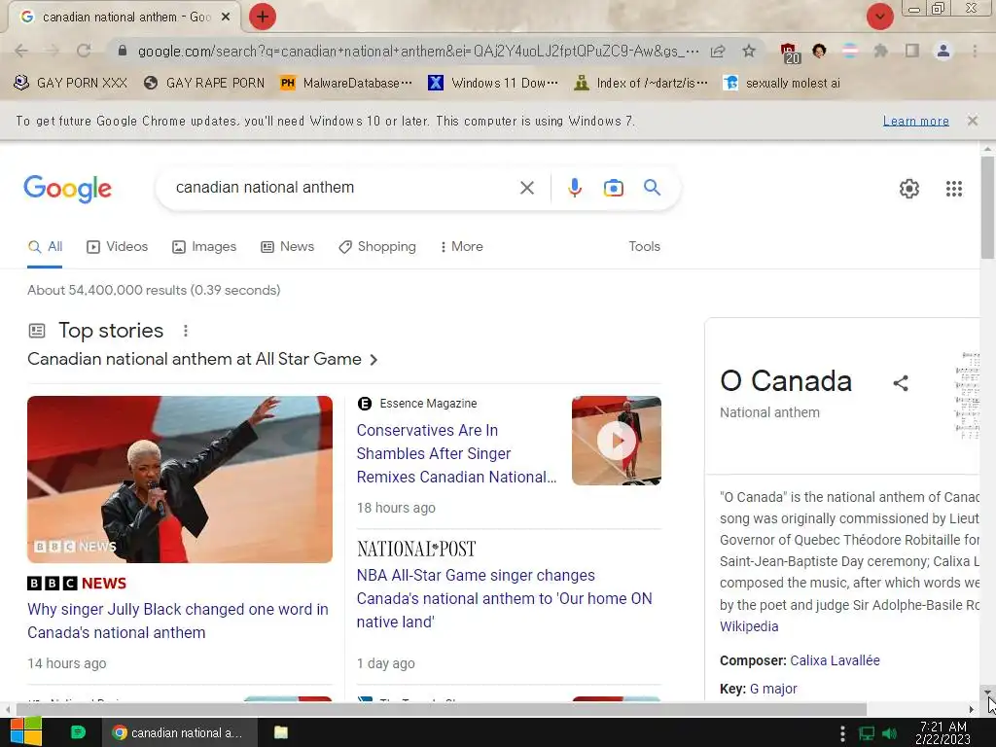
Task: Open Chrome's three-dot menu
Action: coord(975,51)
